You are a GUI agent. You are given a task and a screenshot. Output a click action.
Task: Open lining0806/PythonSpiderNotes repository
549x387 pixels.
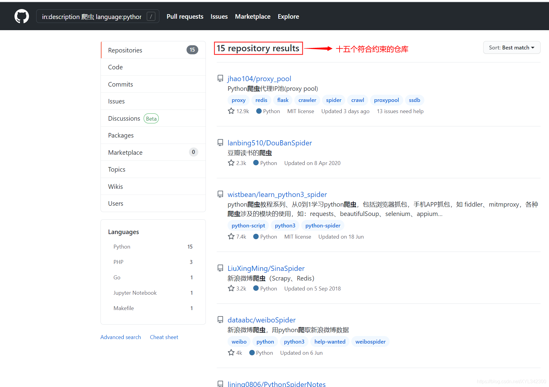(276, 384)
